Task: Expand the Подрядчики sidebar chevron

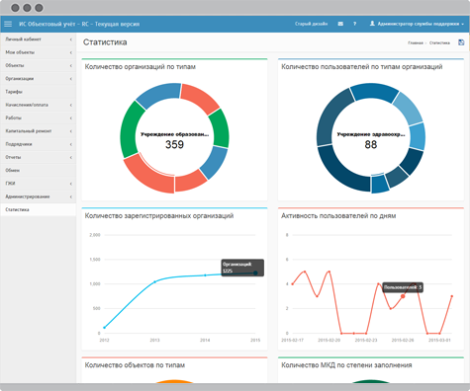Action: click(x=71, y=144)
